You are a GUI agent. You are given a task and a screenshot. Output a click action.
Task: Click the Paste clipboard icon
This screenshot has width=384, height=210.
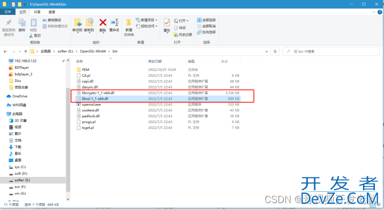33,23
